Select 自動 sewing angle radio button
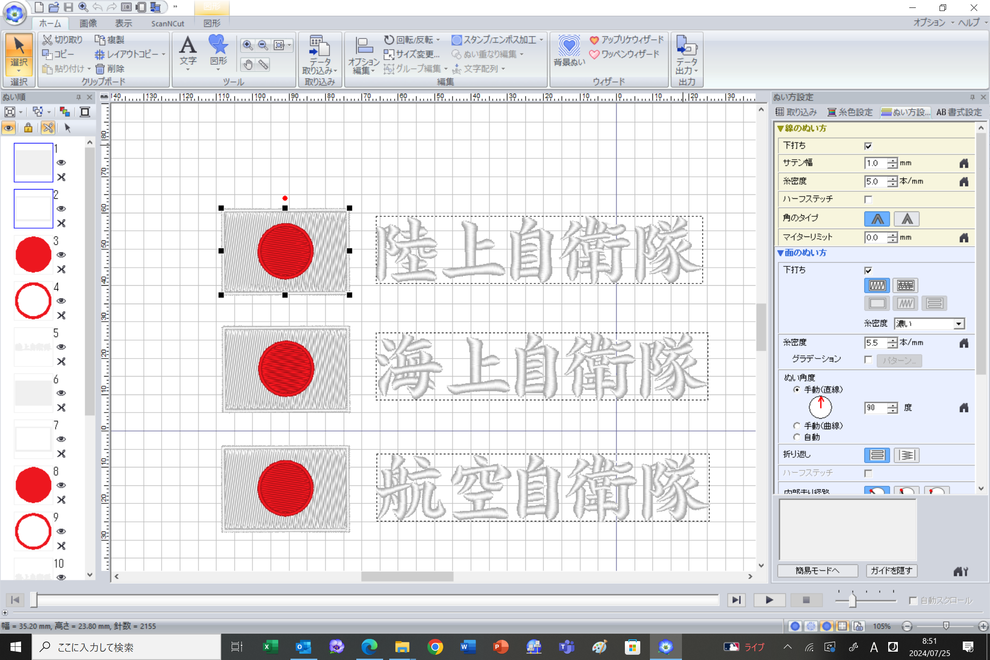The height and width of the screenshot is (660, 990). [797, 437]
